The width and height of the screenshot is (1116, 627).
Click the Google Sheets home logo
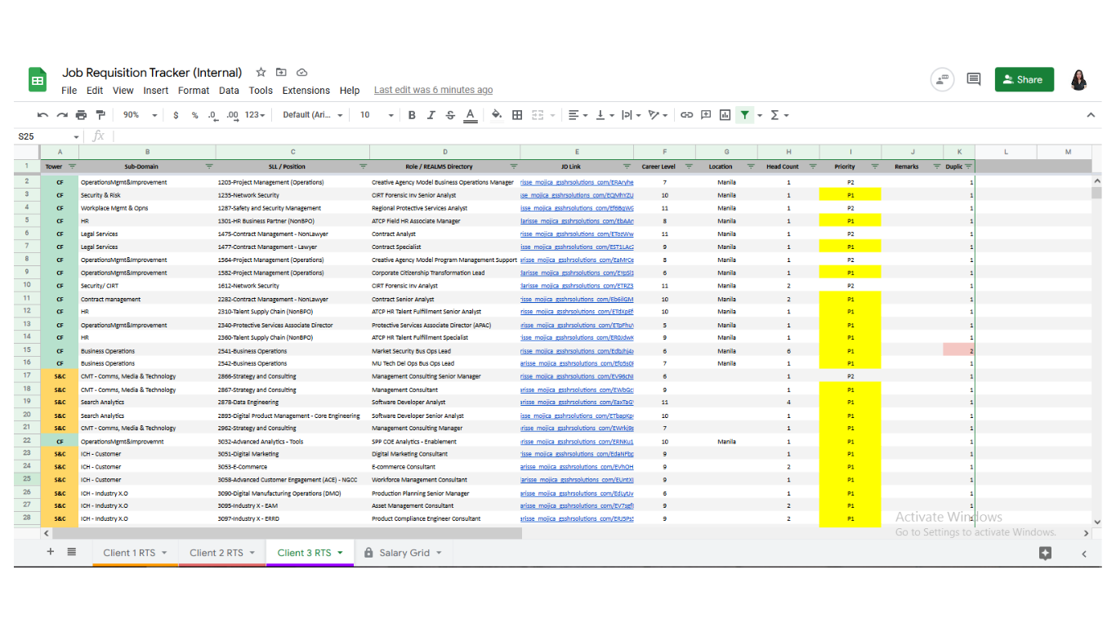38,80
